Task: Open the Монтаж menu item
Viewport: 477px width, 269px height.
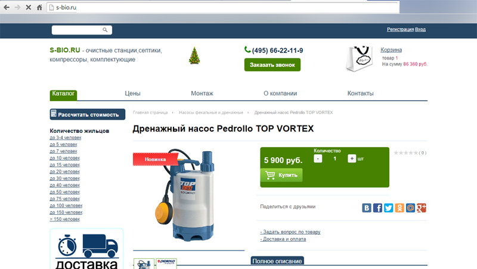Action: point(202,93)
